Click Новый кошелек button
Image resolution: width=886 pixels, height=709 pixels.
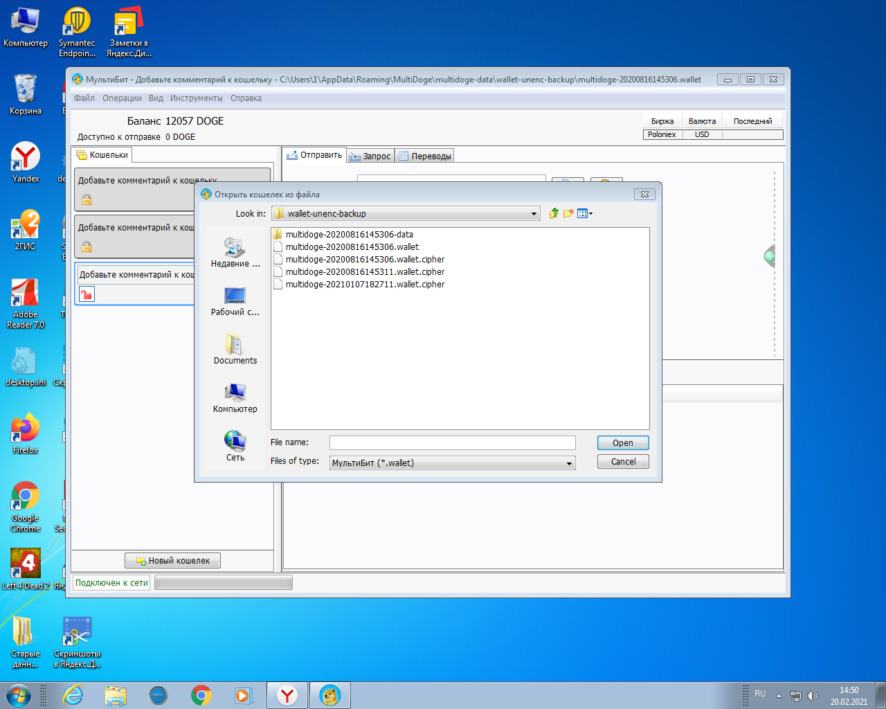pos(172,561)
